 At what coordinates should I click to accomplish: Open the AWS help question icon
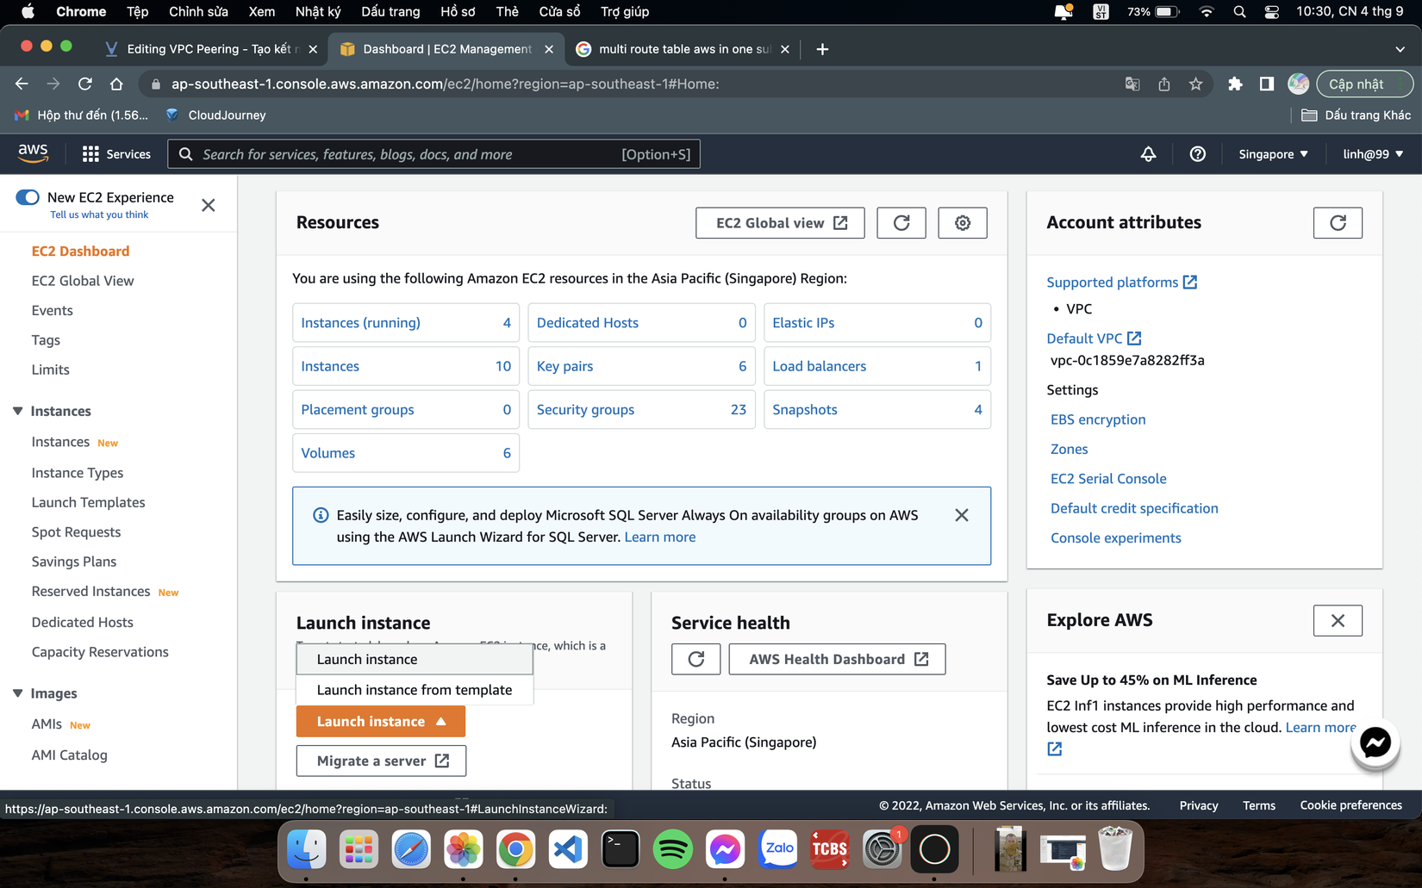coord(1197,154)
